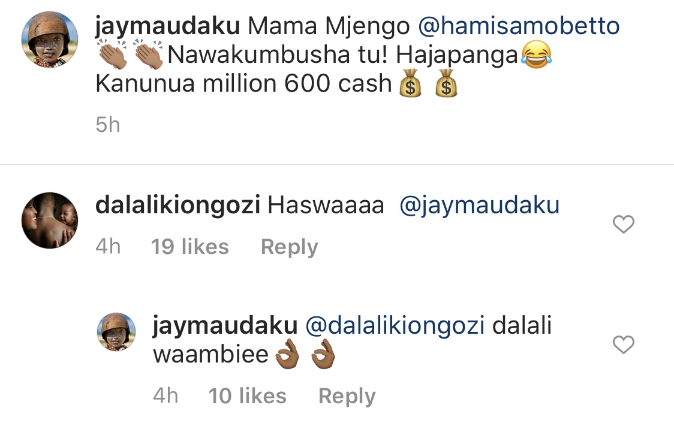
Task: Reply to dalalikiongozi's comment with 19 likes
Action: 289,247
